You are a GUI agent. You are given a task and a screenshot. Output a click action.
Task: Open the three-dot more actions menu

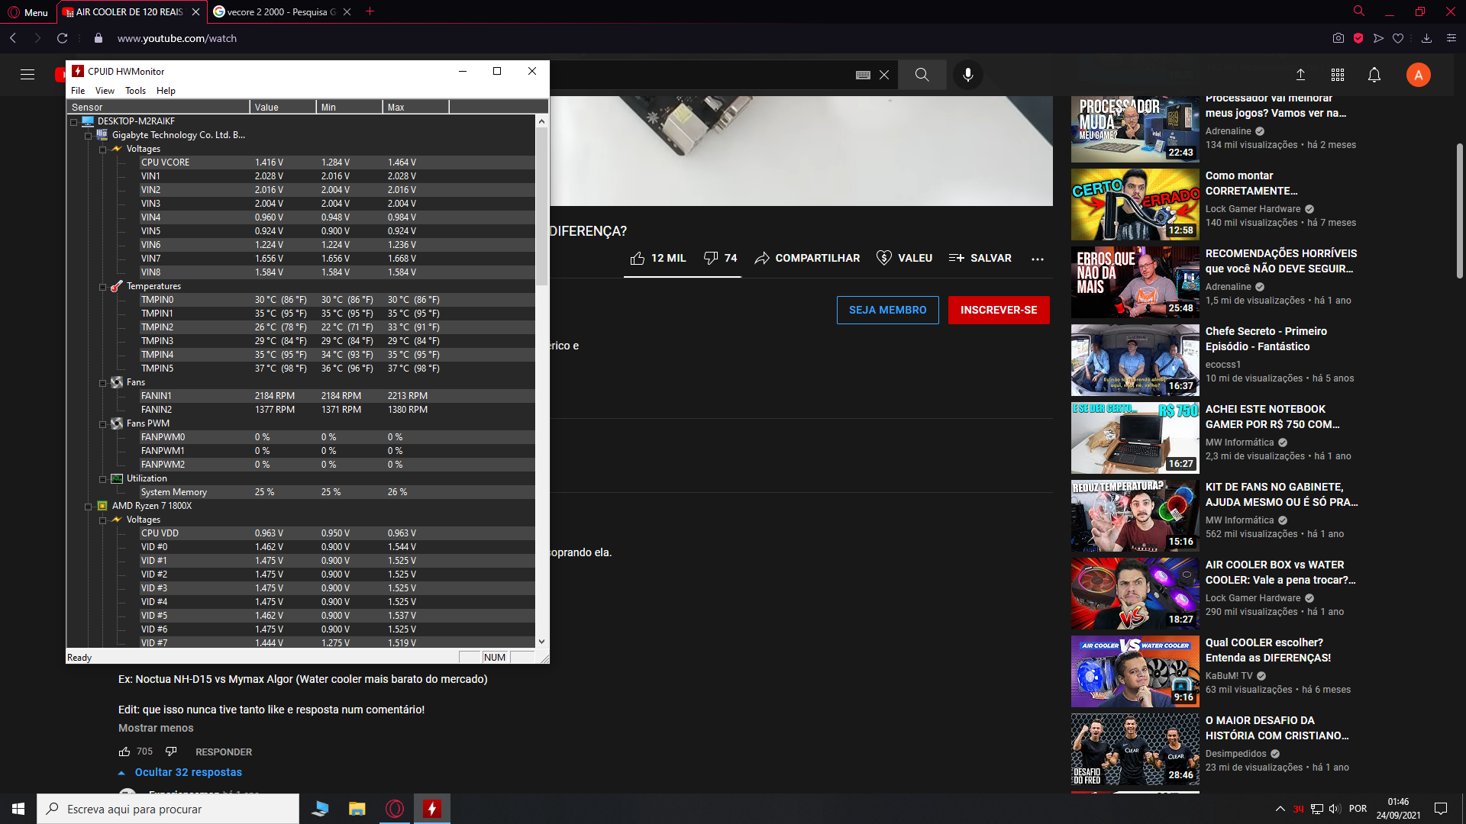[1037, 259]
